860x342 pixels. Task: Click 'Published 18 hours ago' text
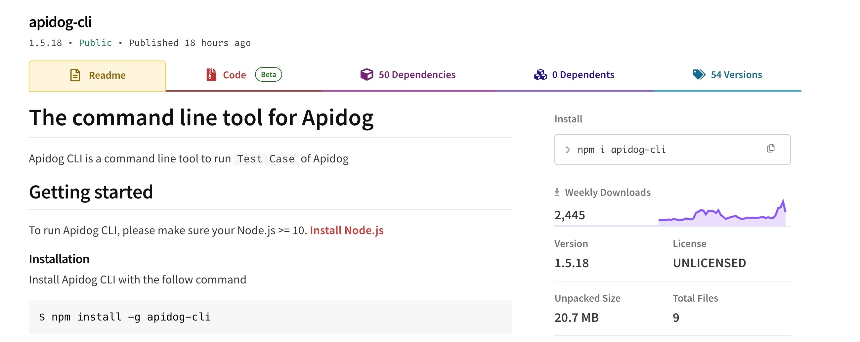pyautogui.click(x=190, y=43)
